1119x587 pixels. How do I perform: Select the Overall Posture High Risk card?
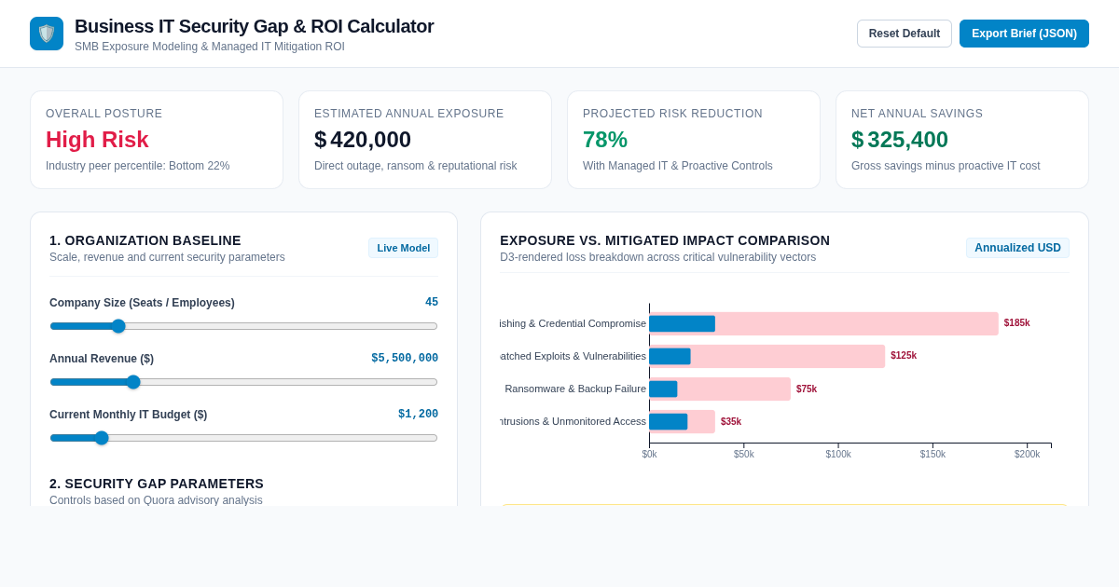(x=157, y=140)
